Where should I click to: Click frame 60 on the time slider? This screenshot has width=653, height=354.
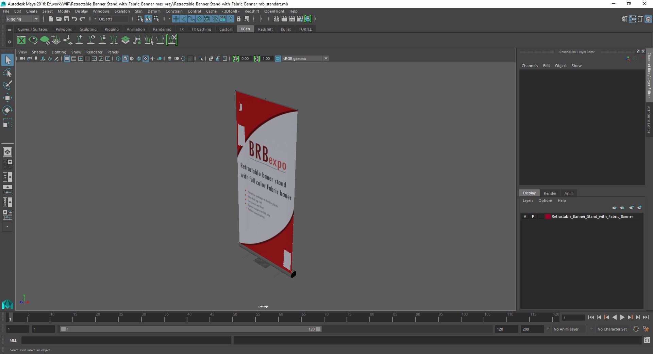click(x=281, y=318)
